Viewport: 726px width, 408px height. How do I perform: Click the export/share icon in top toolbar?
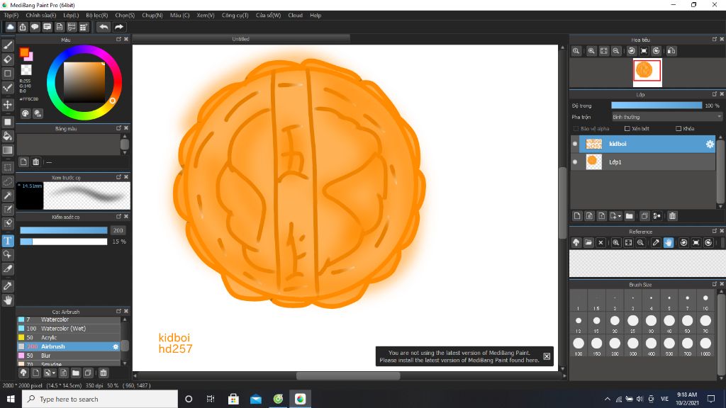pos(23,27)
